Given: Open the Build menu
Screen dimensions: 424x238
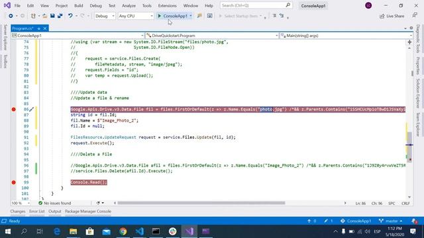Looking at the screenshot, I should (x=78, y=5).
